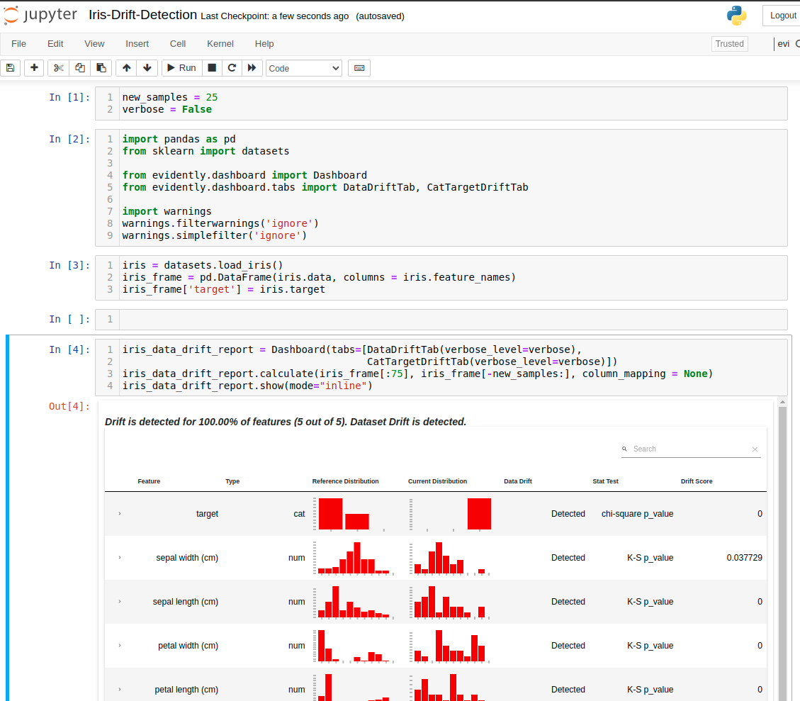Click the Run button

(x=181, y=68)
